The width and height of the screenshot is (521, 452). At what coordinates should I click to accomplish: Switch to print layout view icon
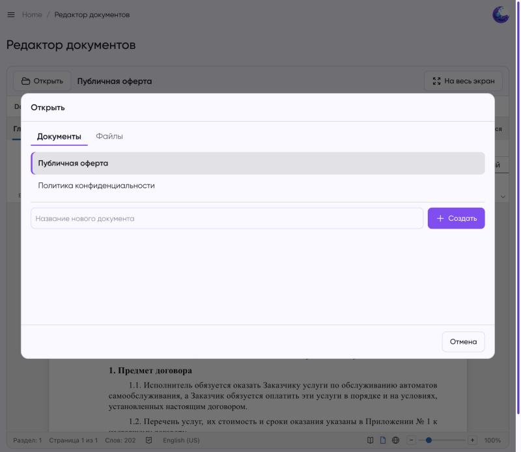tap(383, 440)
